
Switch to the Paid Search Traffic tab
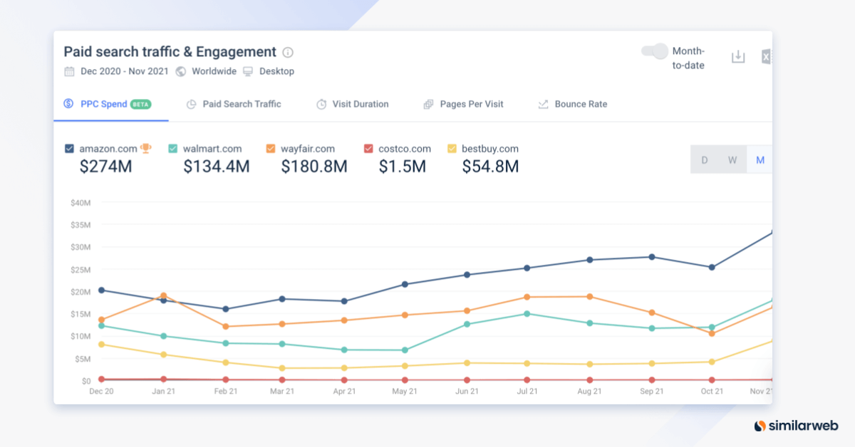(242, 104)
